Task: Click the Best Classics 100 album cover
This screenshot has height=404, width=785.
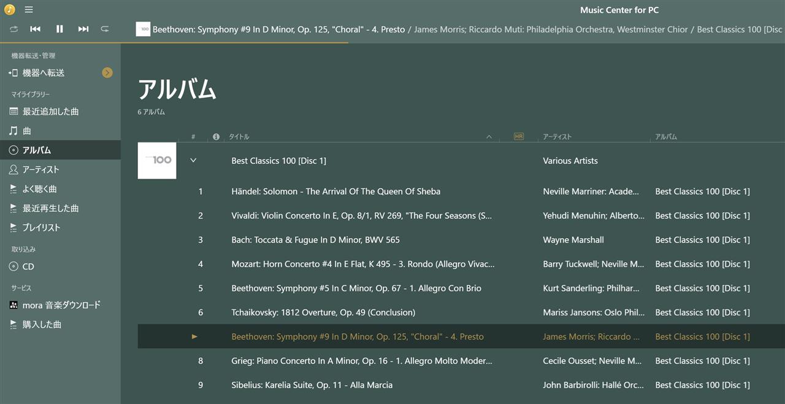Action: point(157,160)
